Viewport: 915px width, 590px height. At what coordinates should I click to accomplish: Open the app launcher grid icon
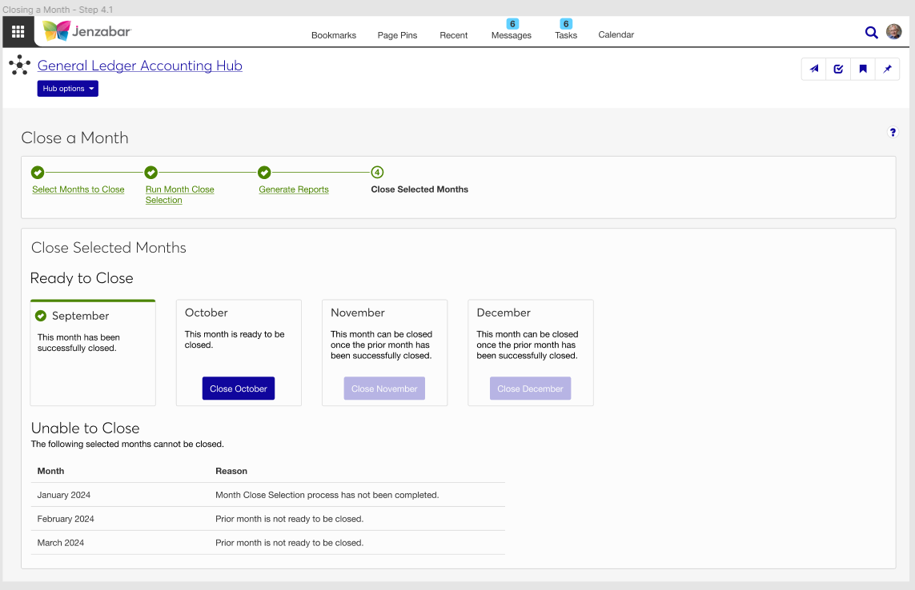(18, 32)
